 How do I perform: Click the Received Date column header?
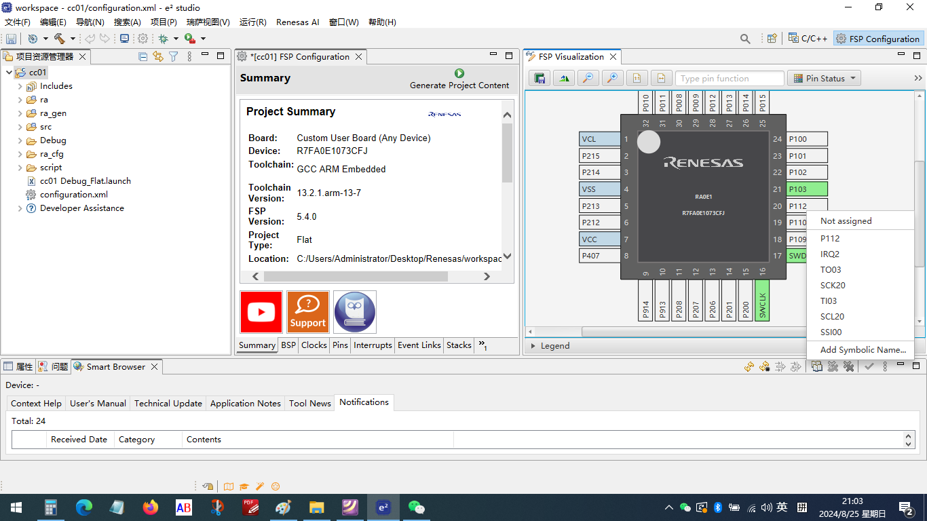pyautogui.click(x=79, y=440)
